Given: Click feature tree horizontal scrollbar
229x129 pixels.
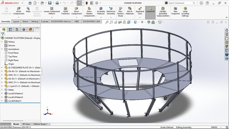Looking at the screenshot, I should 13,121.
